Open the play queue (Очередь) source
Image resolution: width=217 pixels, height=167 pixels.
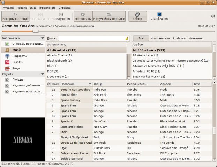28,44
